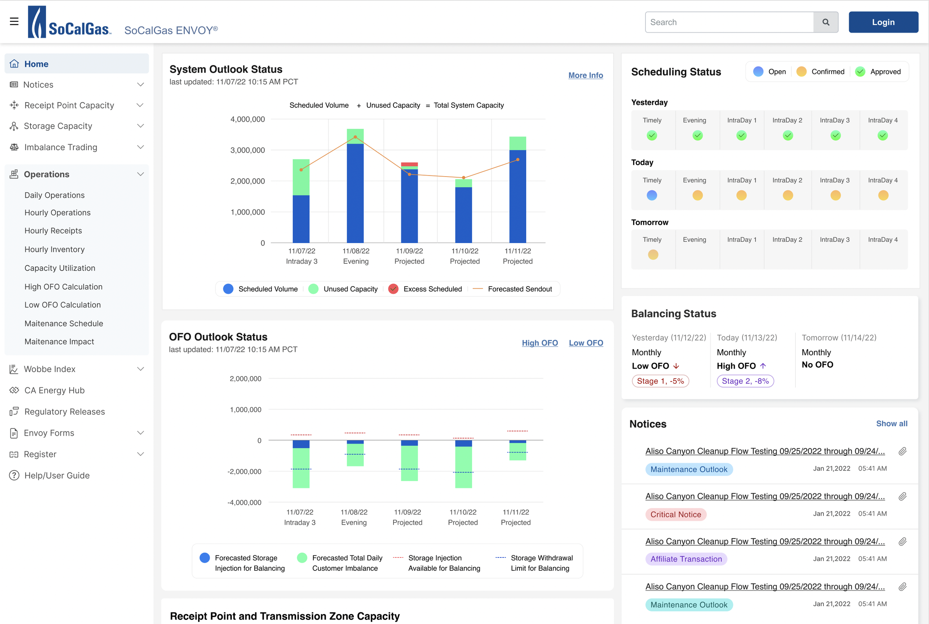Expand the Notices sidebar menu chevron
The height and width of the screenshot is (624, 929).
tap(140, 85)
